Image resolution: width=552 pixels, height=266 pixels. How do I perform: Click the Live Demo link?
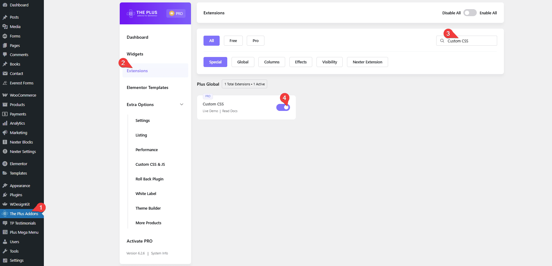tap(210, 111)
